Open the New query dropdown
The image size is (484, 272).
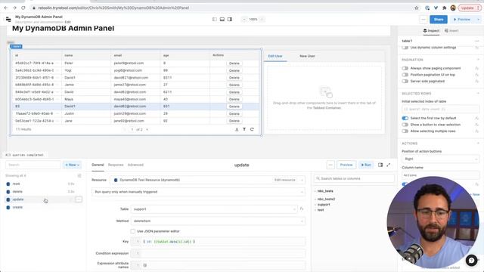pyautogui.click(x=73, y=165)
